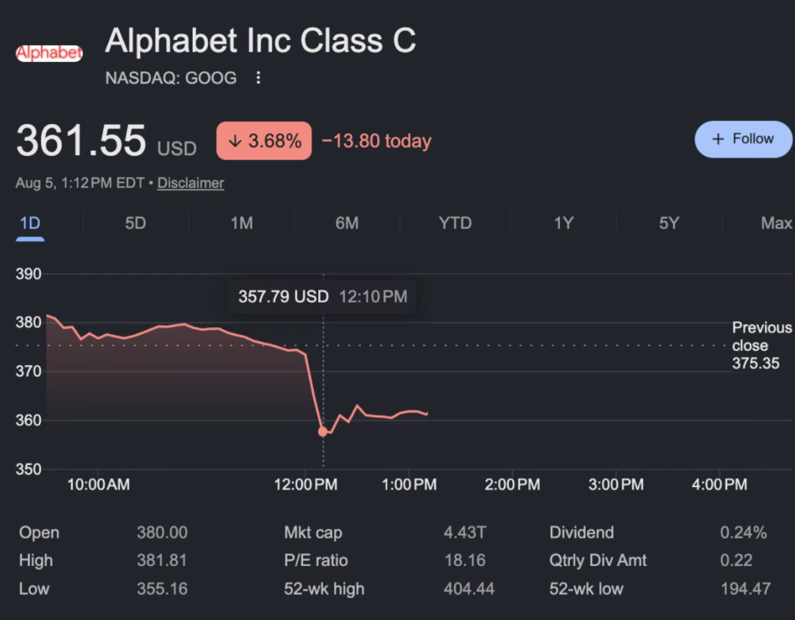Click the Mkt cap value 4.43T
This screenshot has width=795, height=620.
[x=465, y=533]
